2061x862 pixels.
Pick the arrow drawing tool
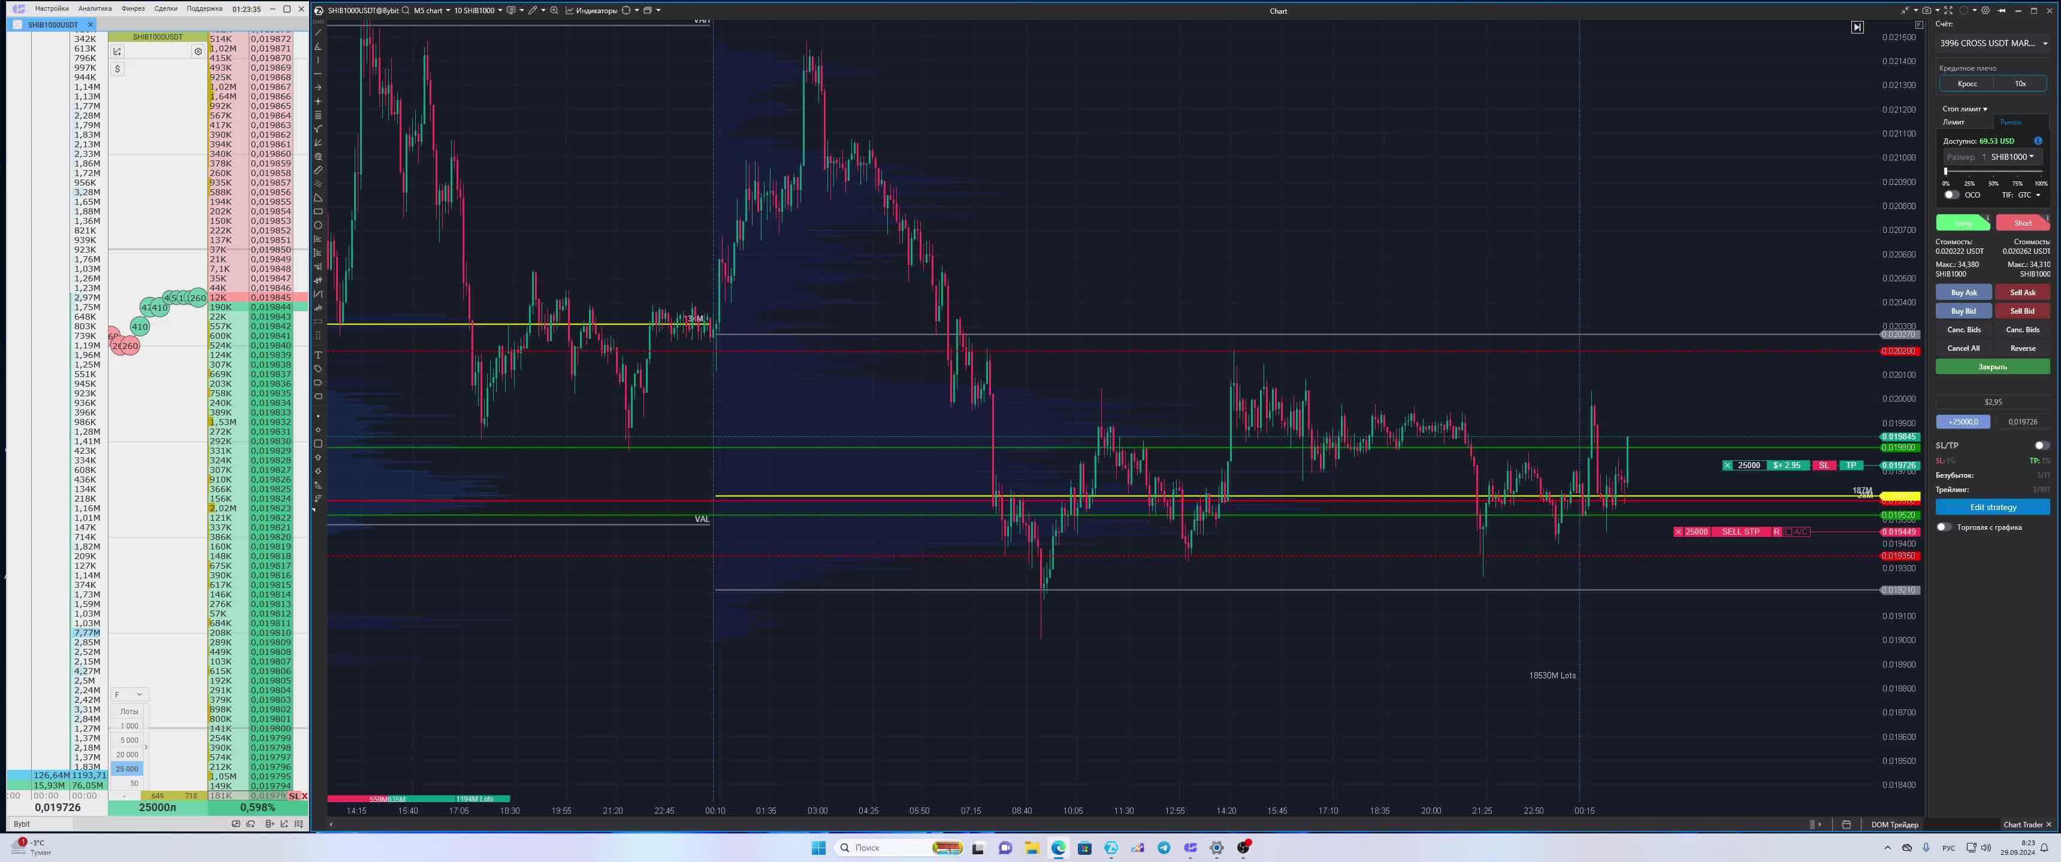318,87
